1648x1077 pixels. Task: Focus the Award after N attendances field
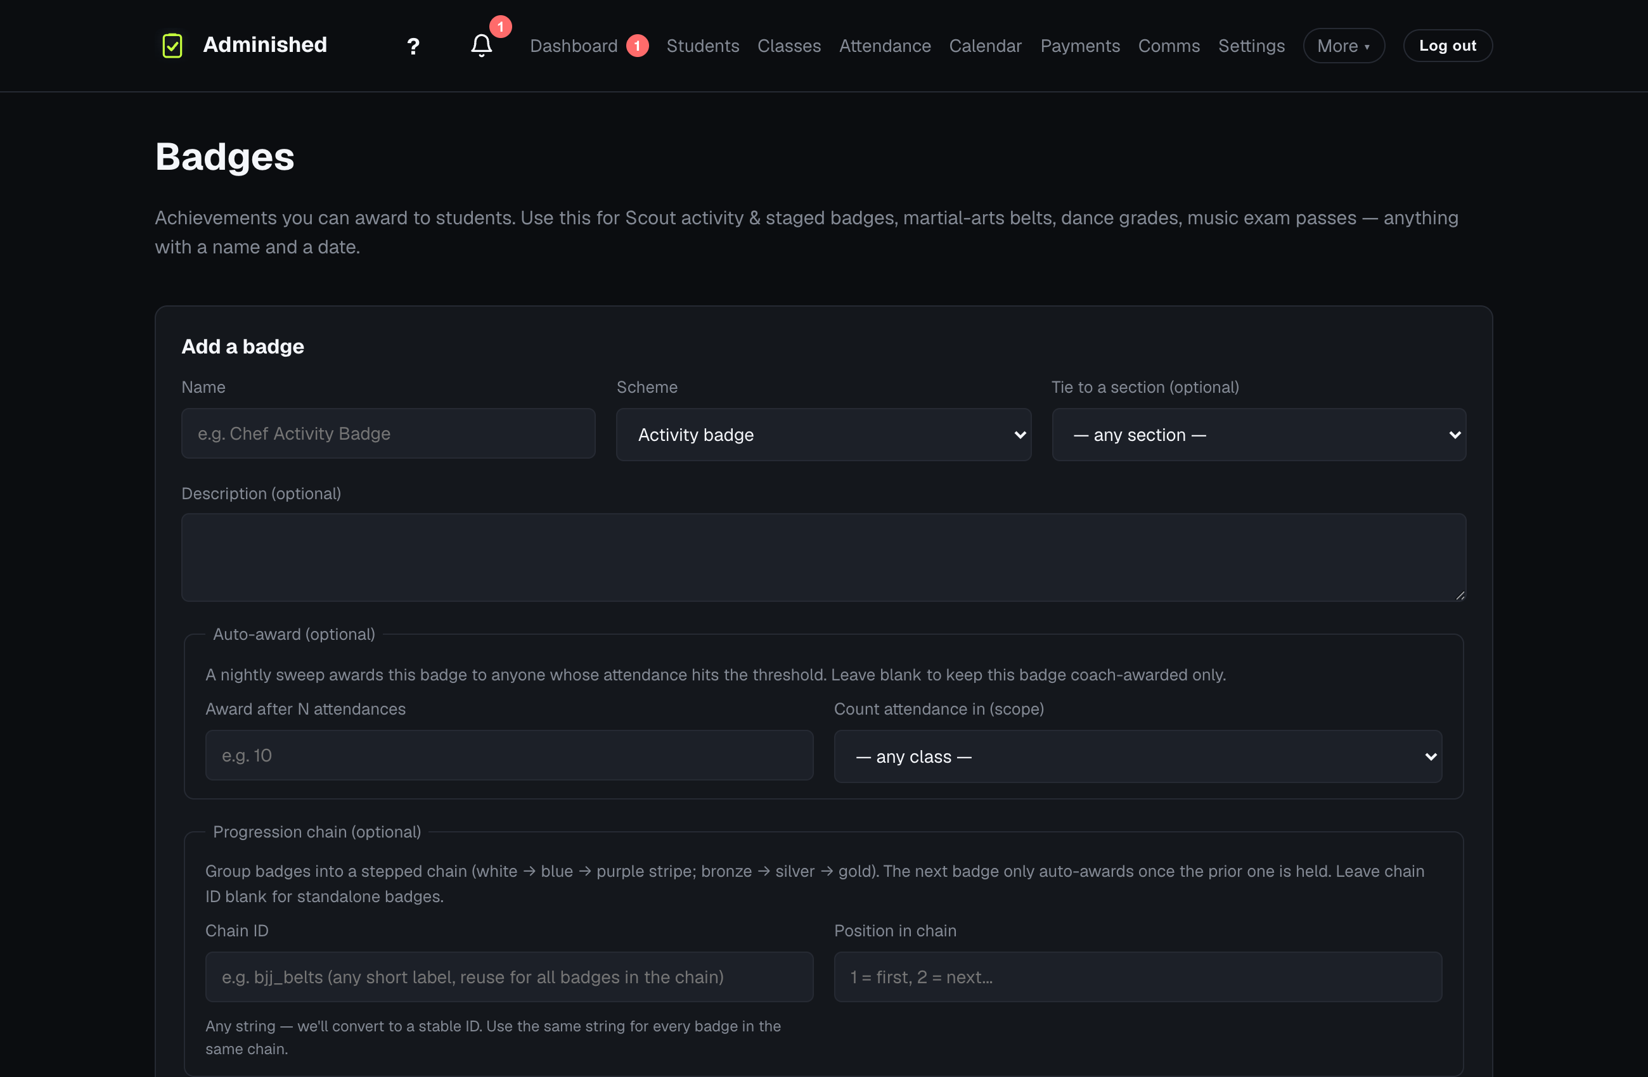(x=509, y=755)
